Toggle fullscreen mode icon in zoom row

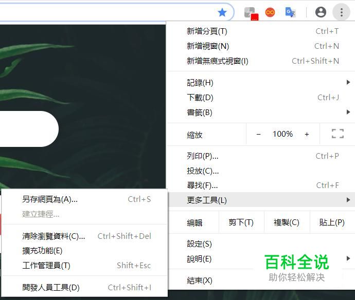(338, 134)
